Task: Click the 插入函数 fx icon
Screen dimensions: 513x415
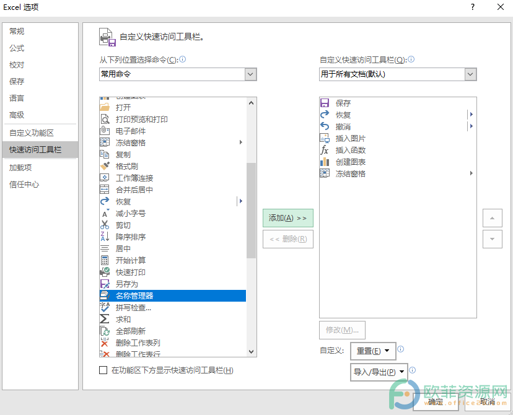Action: coord(325,150)
